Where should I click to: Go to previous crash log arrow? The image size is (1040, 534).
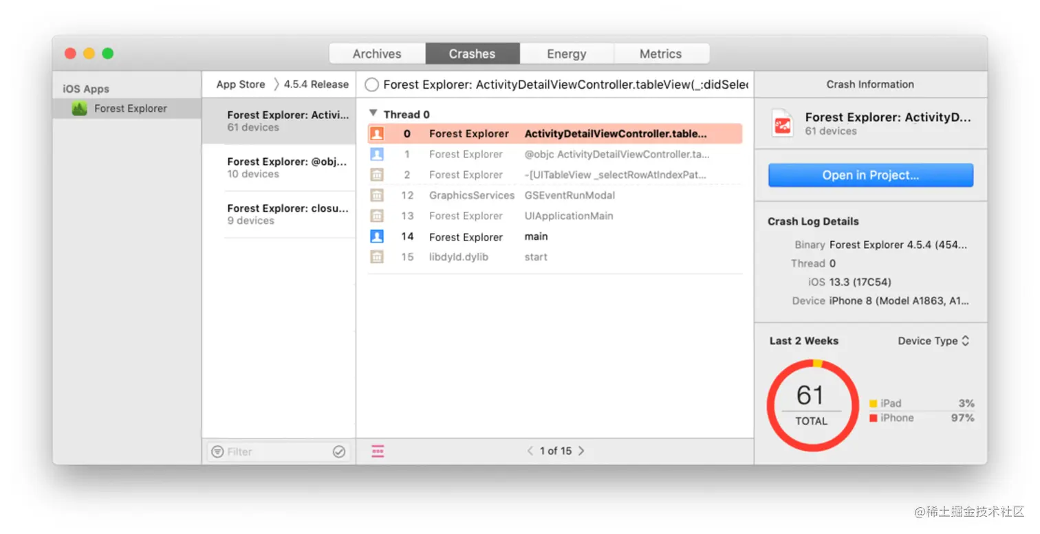(x=530, y=451)
